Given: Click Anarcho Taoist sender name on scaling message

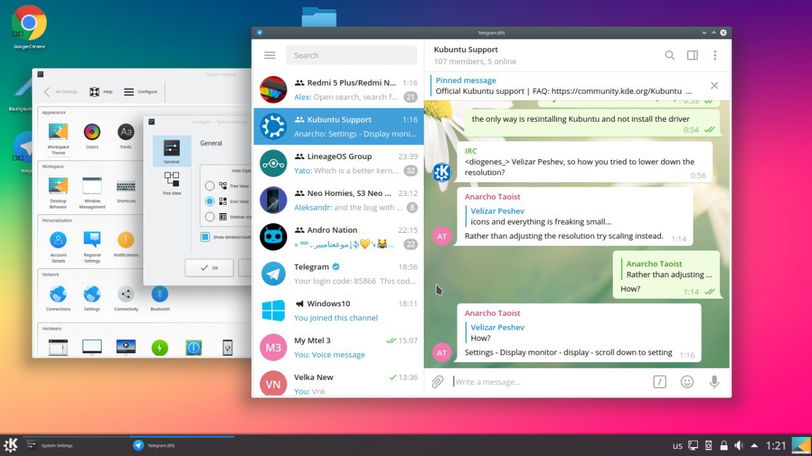Looking at the screenshot, I should (x=492, y=197).
